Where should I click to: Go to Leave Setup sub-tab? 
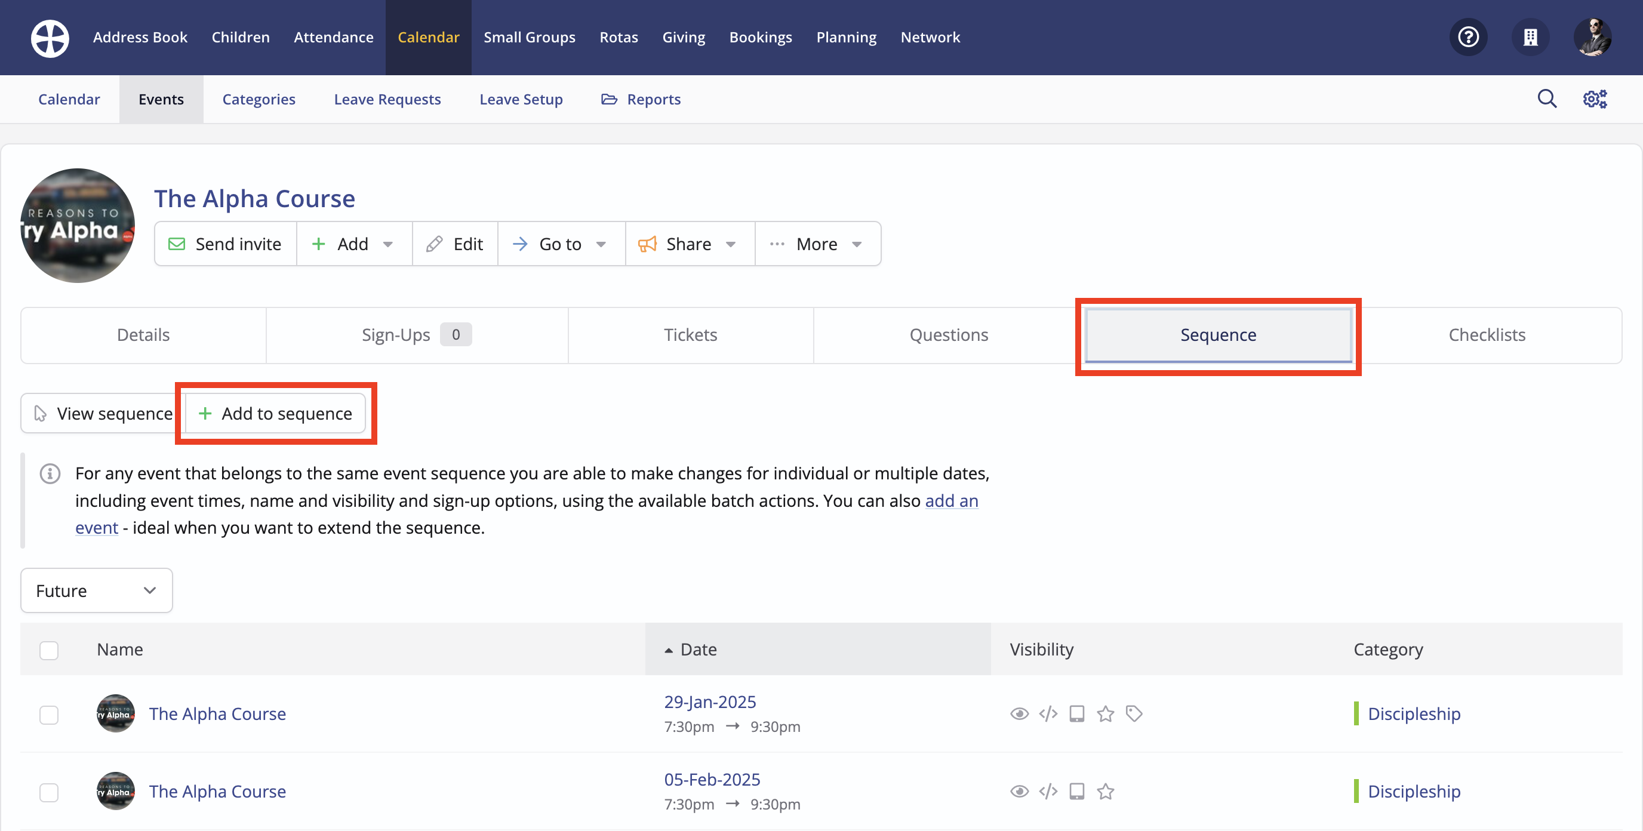(521, 99)
